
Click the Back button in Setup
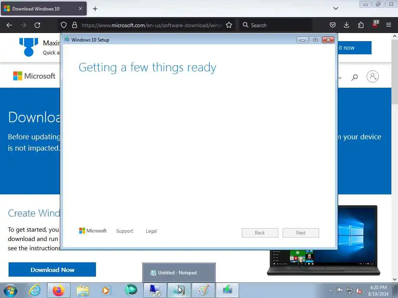(x=260, y=233)
